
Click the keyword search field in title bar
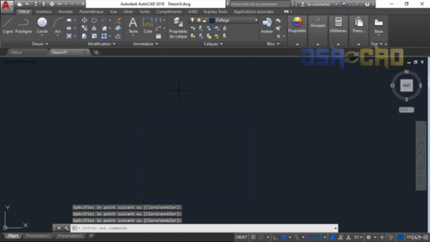point(259,4)
